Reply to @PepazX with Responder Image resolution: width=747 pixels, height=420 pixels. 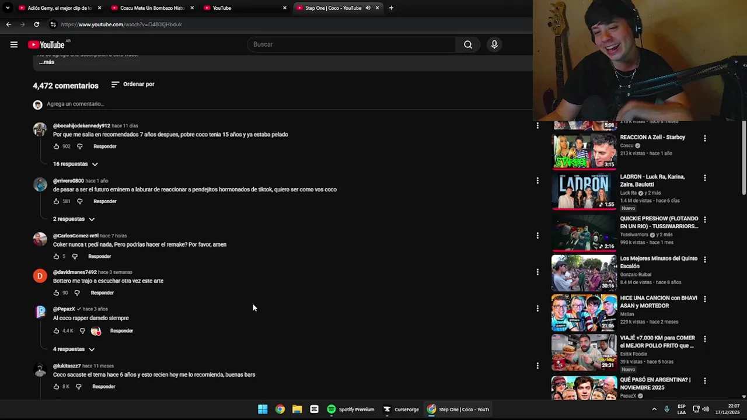(x=121, y=331)
